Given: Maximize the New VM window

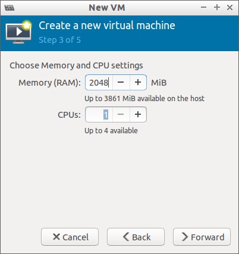Looking at the screenshot, I should [x=217, y=8].
